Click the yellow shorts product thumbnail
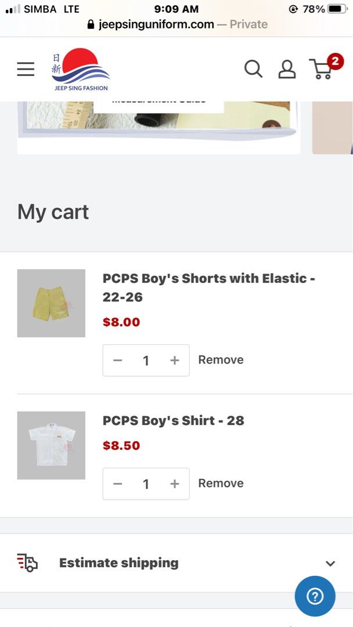 51,302
